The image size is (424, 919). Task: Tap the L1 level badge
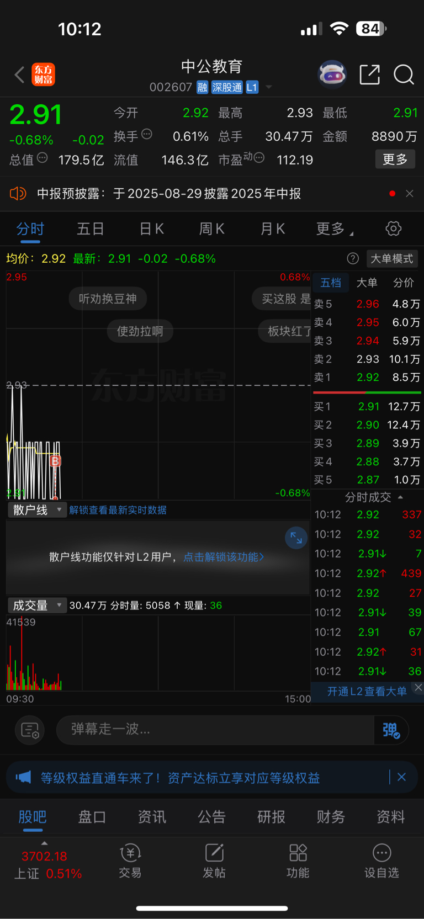252,87
